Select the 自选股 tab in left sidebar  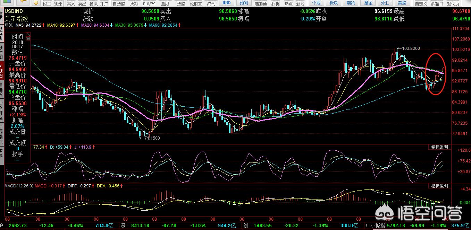[x=1, y=89]
